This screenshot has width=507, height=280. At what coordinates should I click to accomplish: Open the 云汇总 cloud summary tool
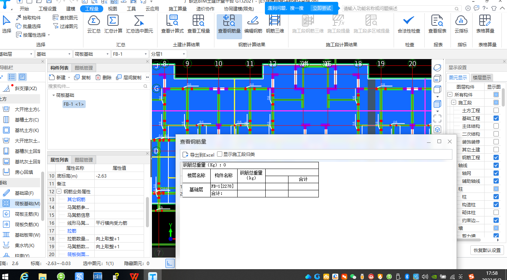pos(94,24)
